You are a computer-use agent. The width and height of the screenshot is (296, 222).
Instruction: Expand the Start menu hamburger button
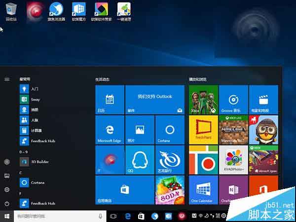7,79
